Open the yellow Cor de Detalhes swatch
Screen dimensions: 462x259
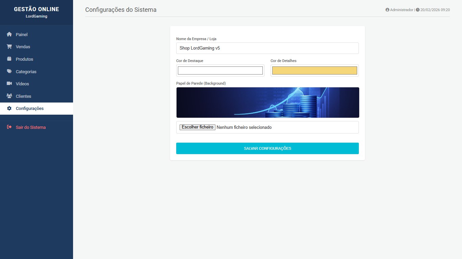pos(315,70)
